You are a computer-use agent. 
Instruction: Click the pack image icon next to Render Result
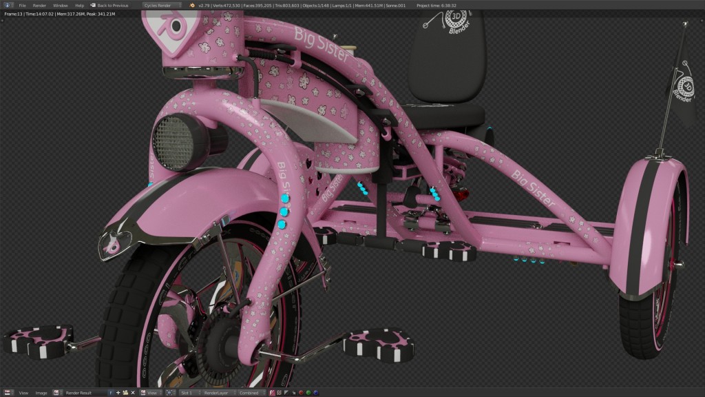125,391
